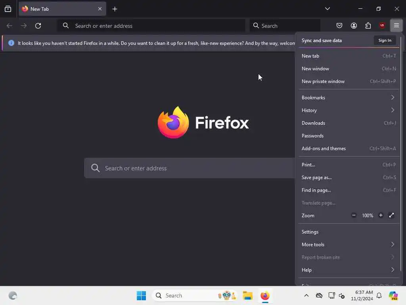Increase zoom with plus button
The height and width of the screenshot is (305, 406).
(x=381, y=215)
